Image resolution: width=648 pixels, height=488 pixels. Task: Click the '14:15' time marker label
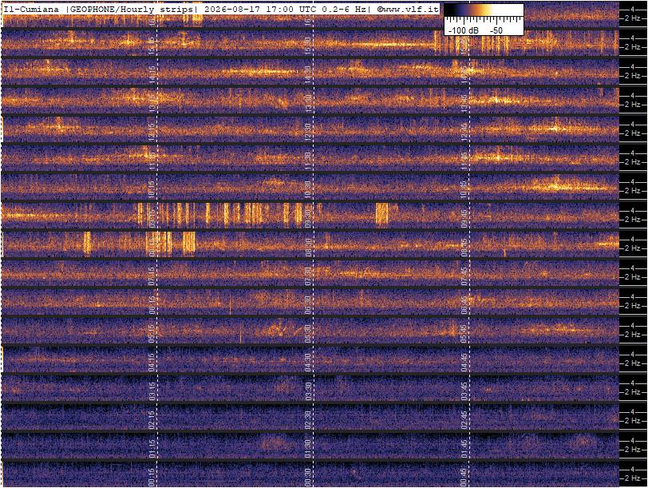[x=152, y=73]
